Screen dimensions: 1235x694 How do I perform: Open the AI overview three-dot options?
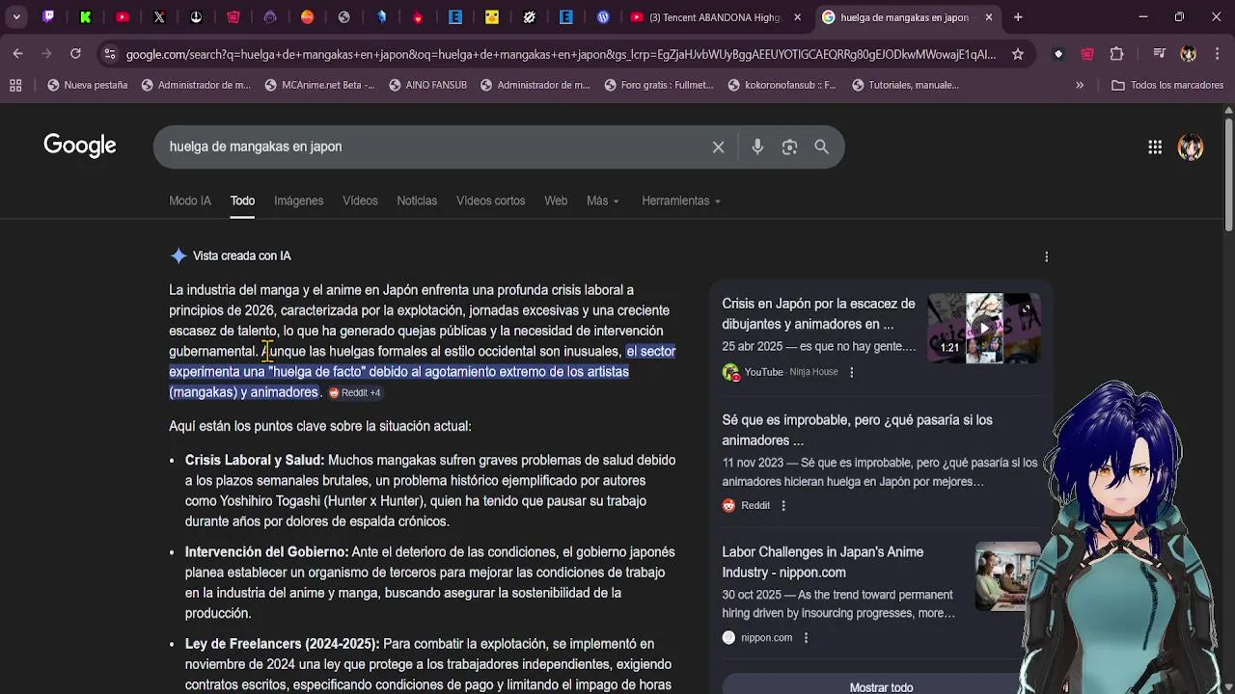(x=1046, y=256)
